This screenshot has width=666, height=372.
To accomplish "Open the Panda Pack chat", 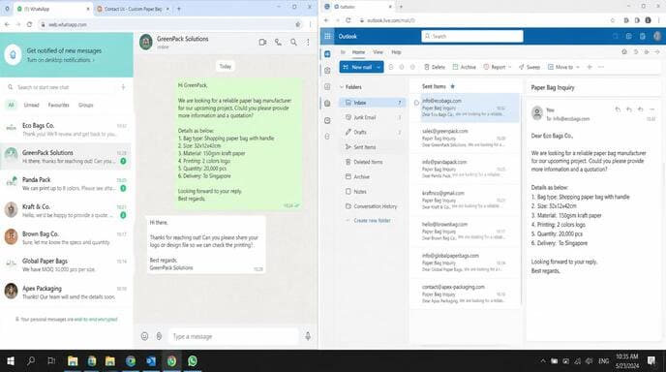I will (x=66, y=184).
